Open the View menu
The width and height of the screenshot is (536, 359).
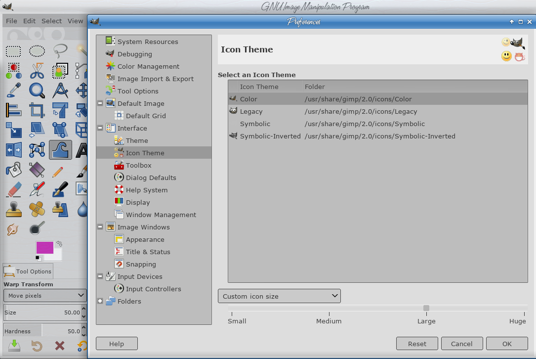point(75,21)
